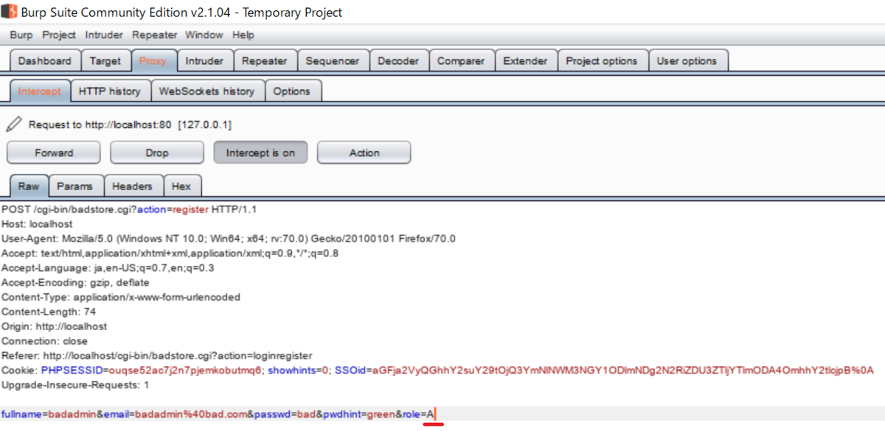885x431 pixels.
Task: Open the HTTP history sub-tab
Action: (109, 91)
